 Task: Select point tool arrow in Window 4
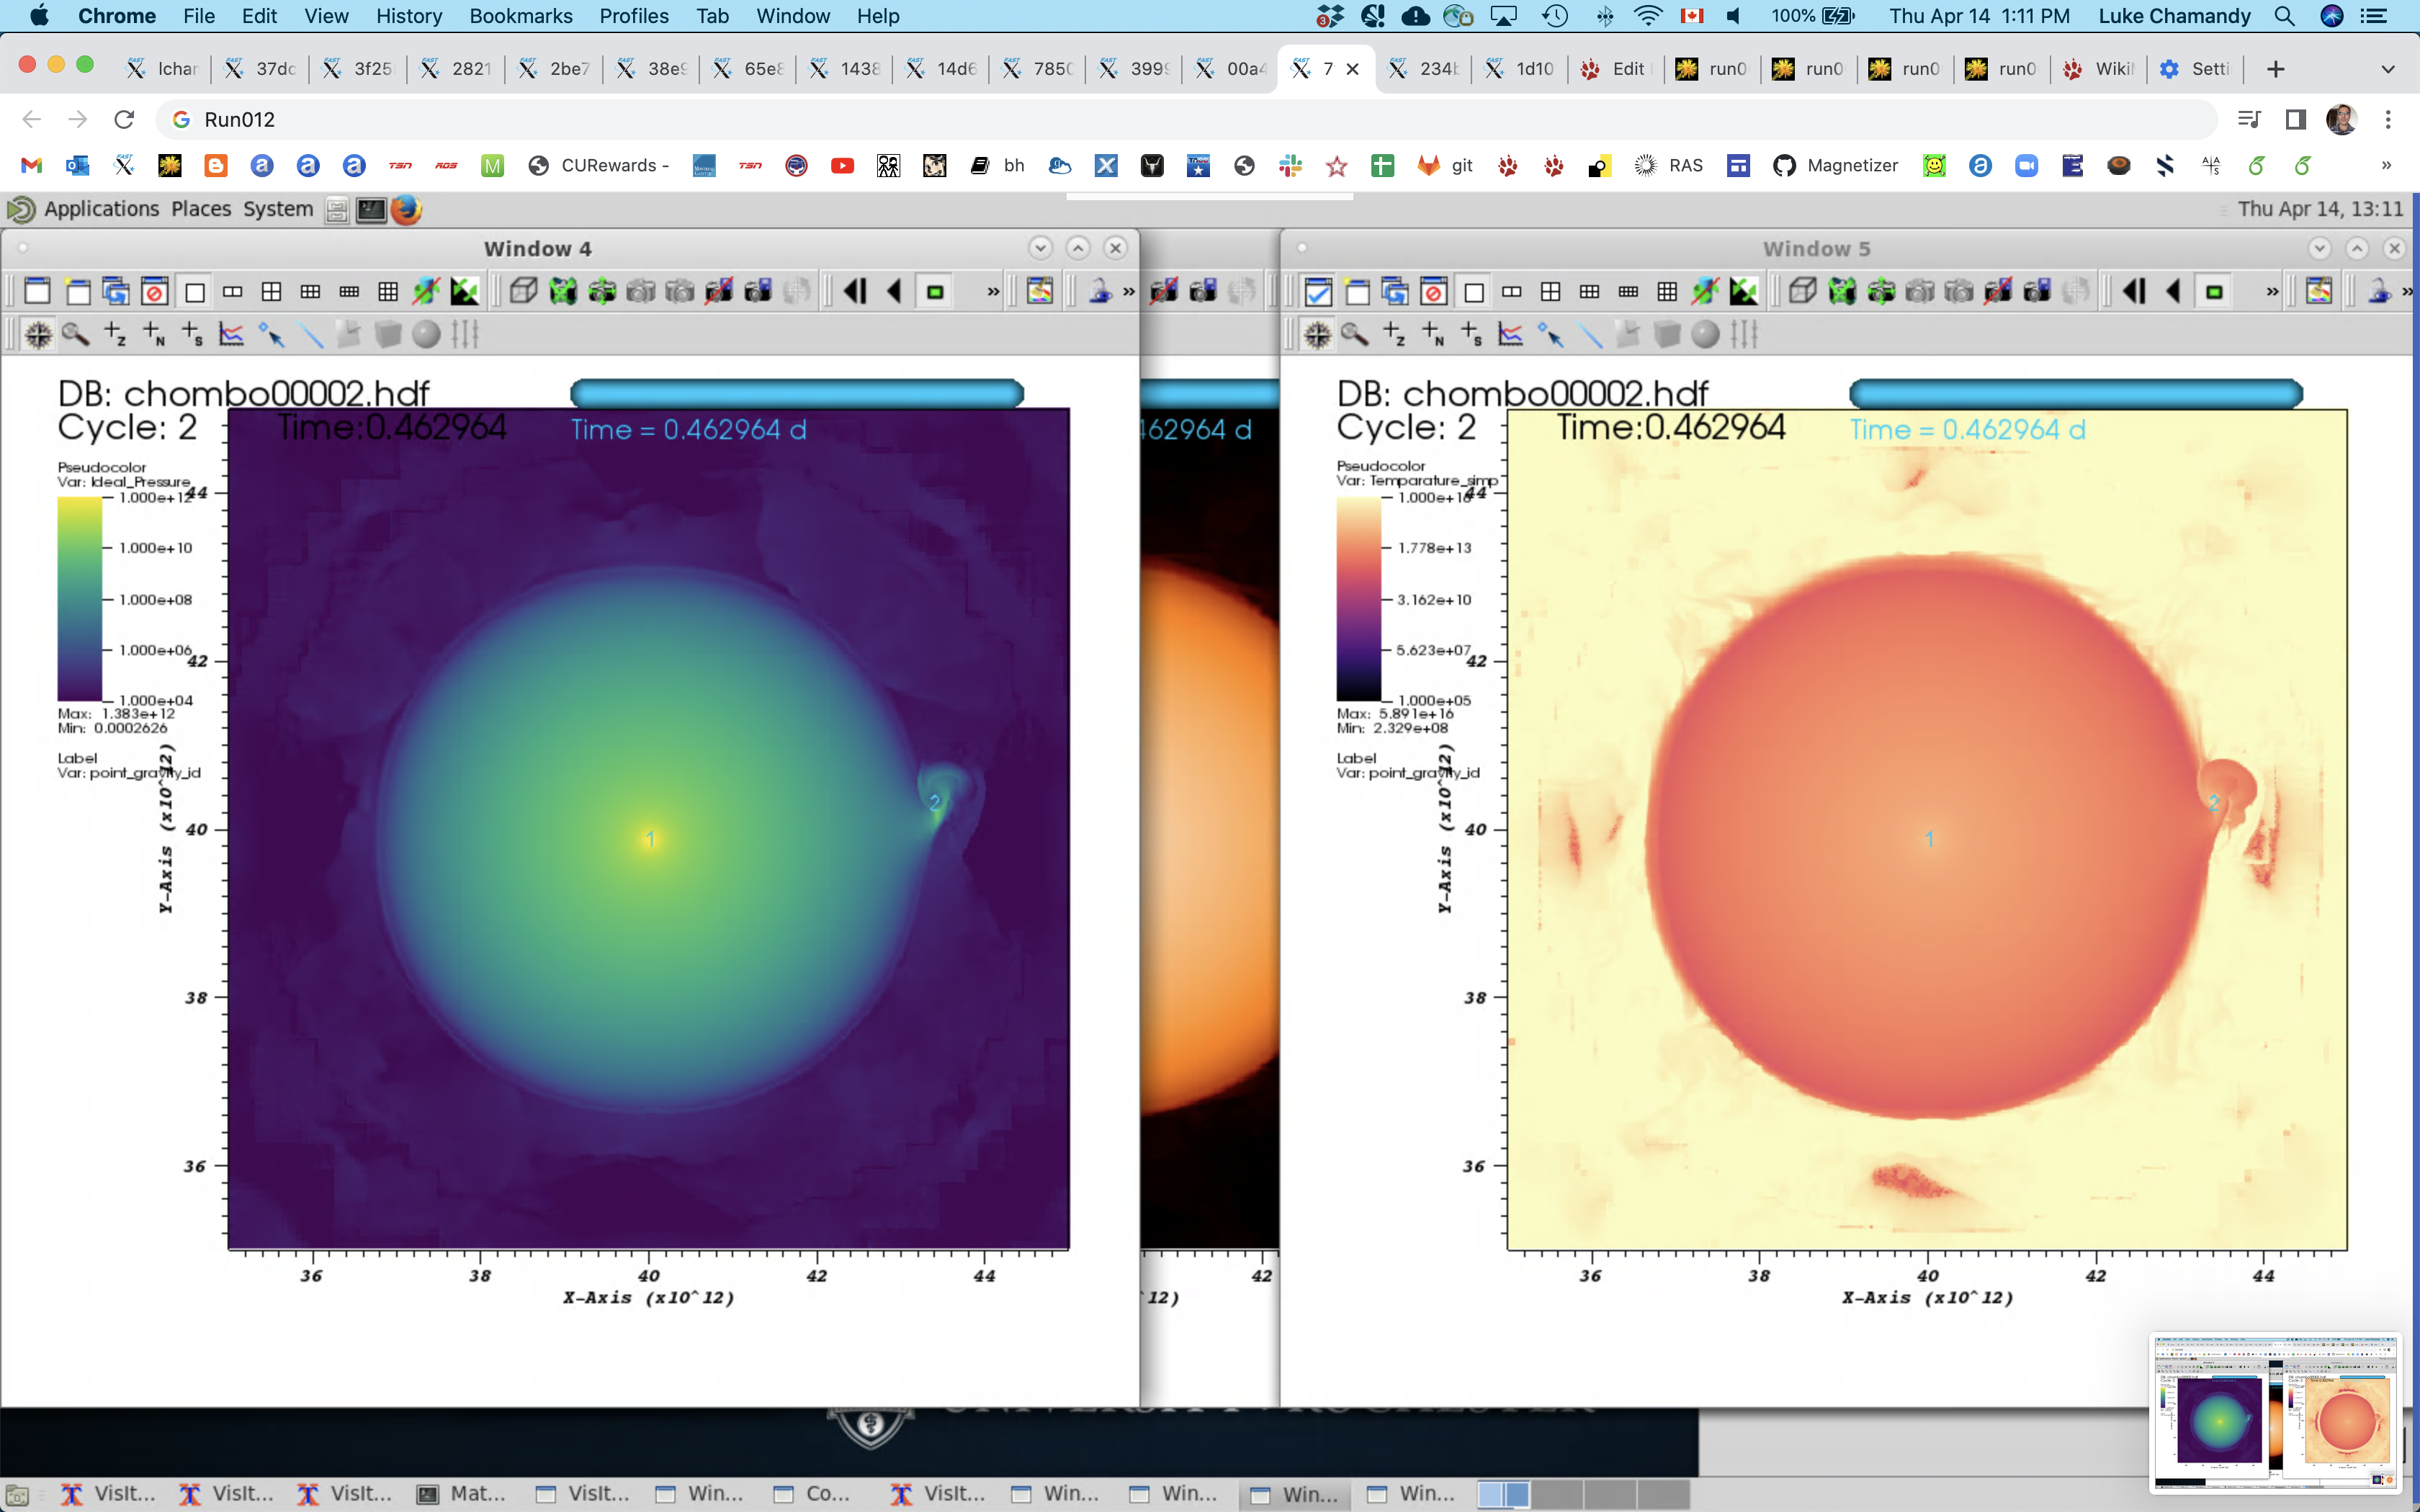point(271,334)
